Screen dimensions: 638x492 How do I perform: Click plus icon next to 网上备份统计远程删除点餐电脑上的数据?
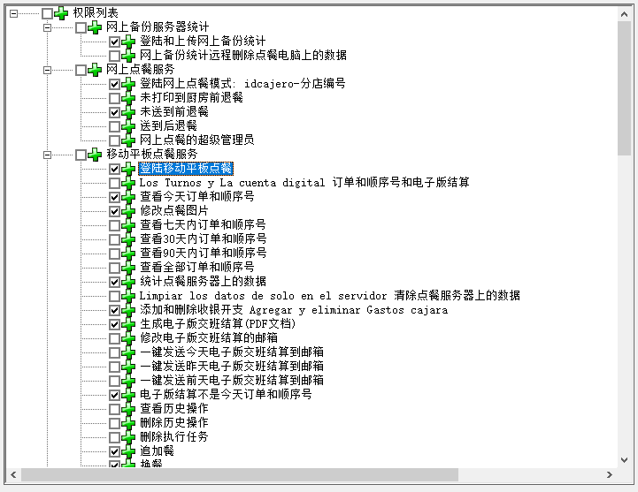pyautogui.click(x=128, y=56)
